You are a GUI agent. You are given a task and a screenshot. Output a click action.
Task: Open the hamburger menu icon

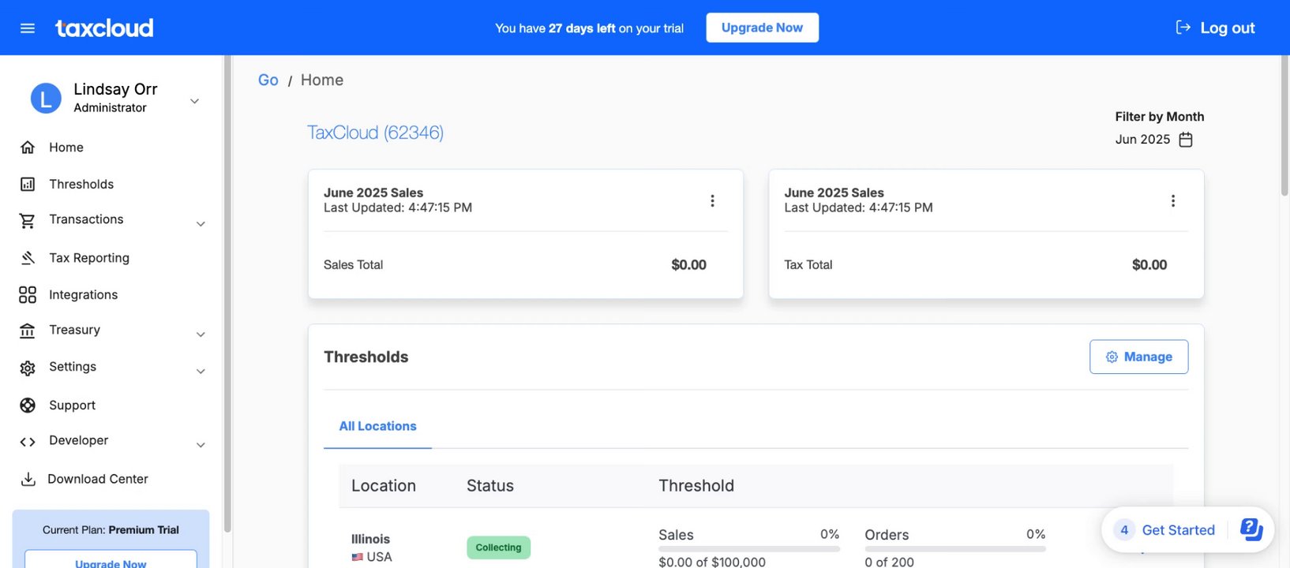(x=28, y=28)
